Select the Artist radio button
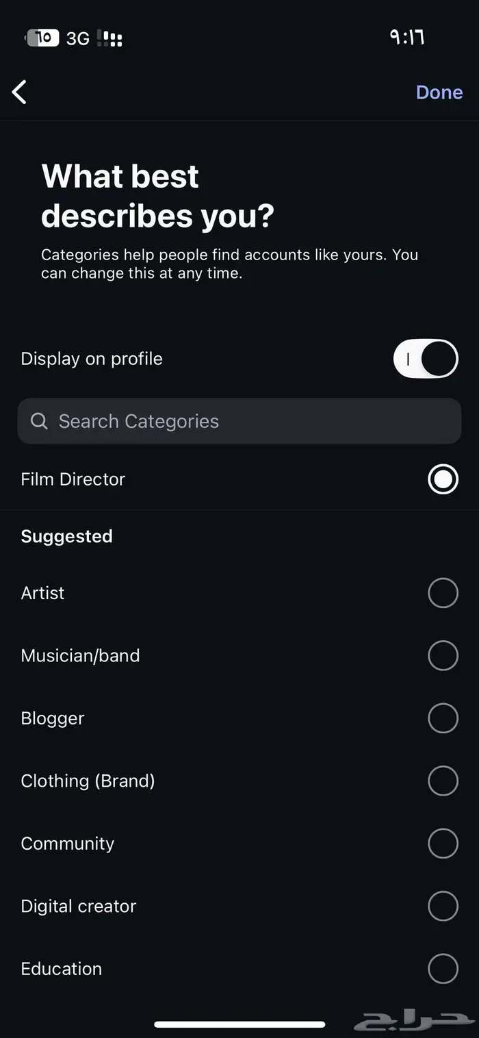479x1038 pixels. (443, 593)
